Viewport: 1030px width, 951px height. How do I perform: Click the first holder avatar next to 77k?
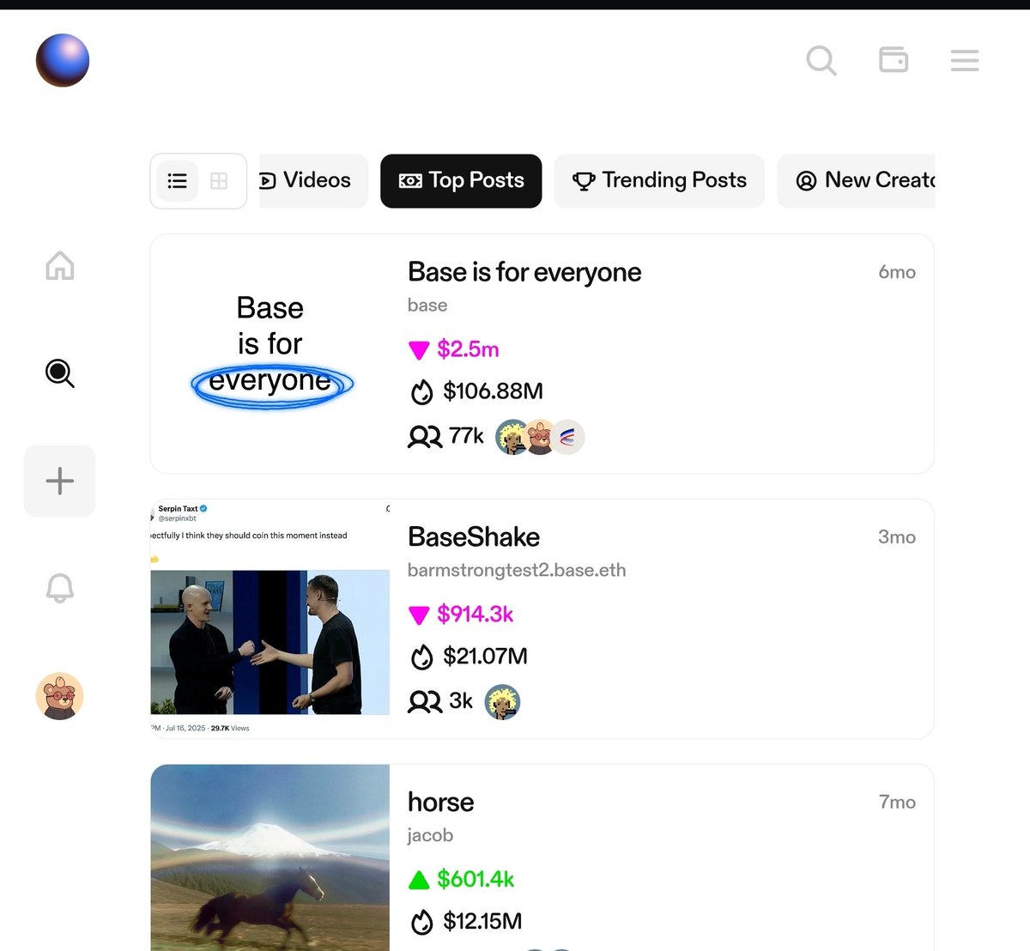(x=512, y=437)
